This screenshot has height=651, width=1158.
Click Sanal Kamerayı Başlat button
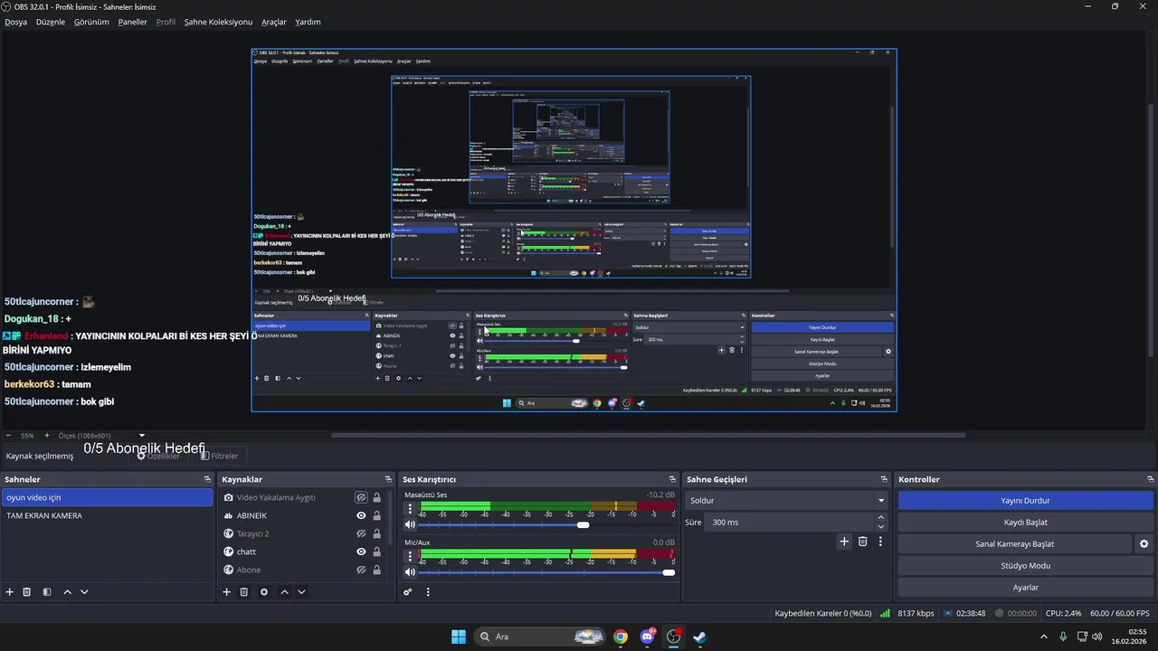pos(1014,543)
